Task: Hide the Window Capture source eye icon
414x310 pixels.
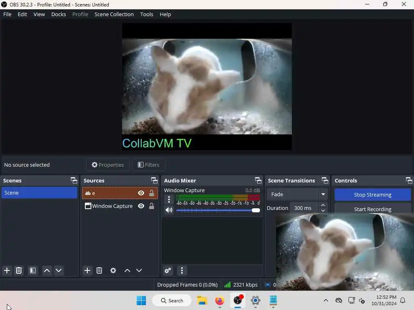Action: pyautogui.click(x=141, y=206)
